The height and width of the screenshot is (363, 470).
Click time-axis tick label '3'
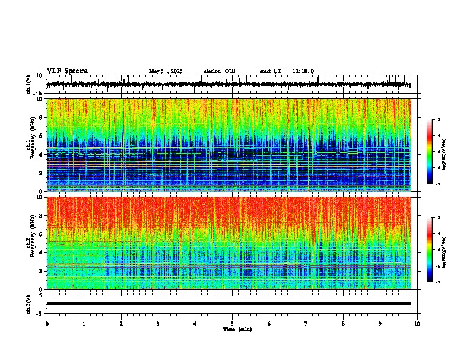coord(158,324)
